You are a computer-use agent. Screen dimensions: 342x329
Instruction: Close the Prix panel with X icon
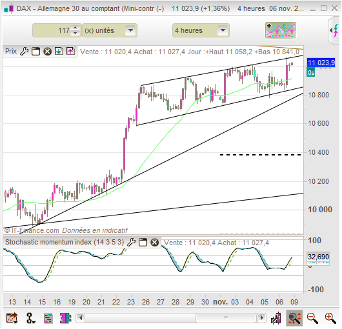47,52
